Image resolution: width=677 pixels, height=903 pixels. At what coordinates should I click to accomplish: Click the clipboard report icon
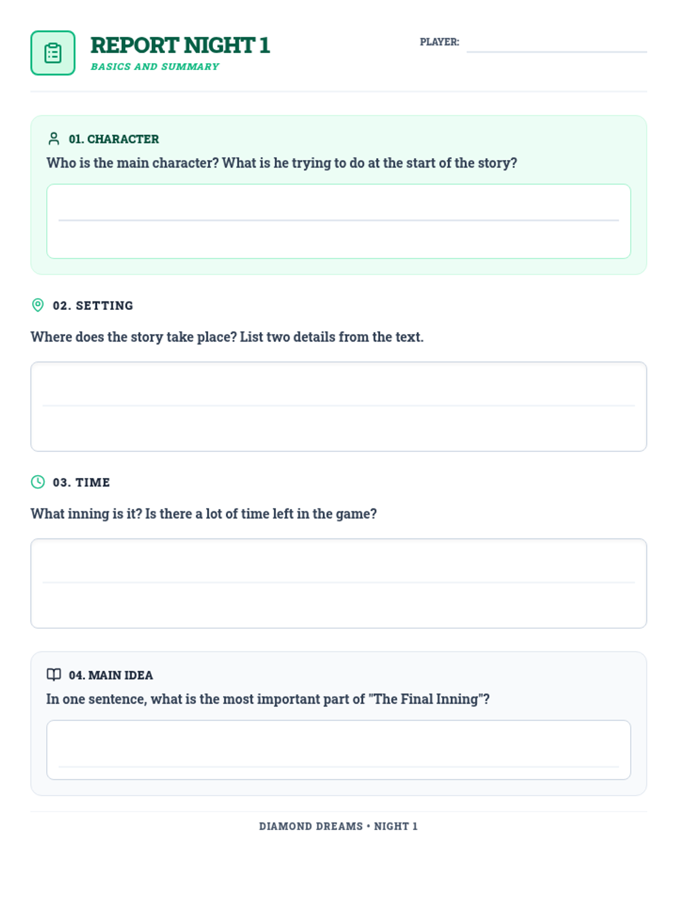52,53
